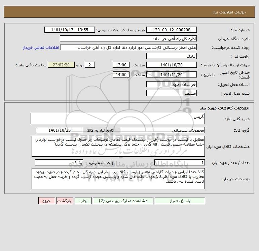Click the label شماره نیاز

point(240,30)
